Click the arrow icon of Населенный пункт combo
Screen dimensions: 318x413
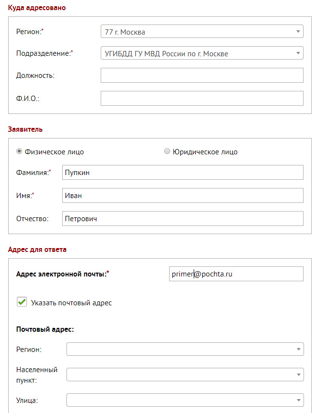[299, 375]
